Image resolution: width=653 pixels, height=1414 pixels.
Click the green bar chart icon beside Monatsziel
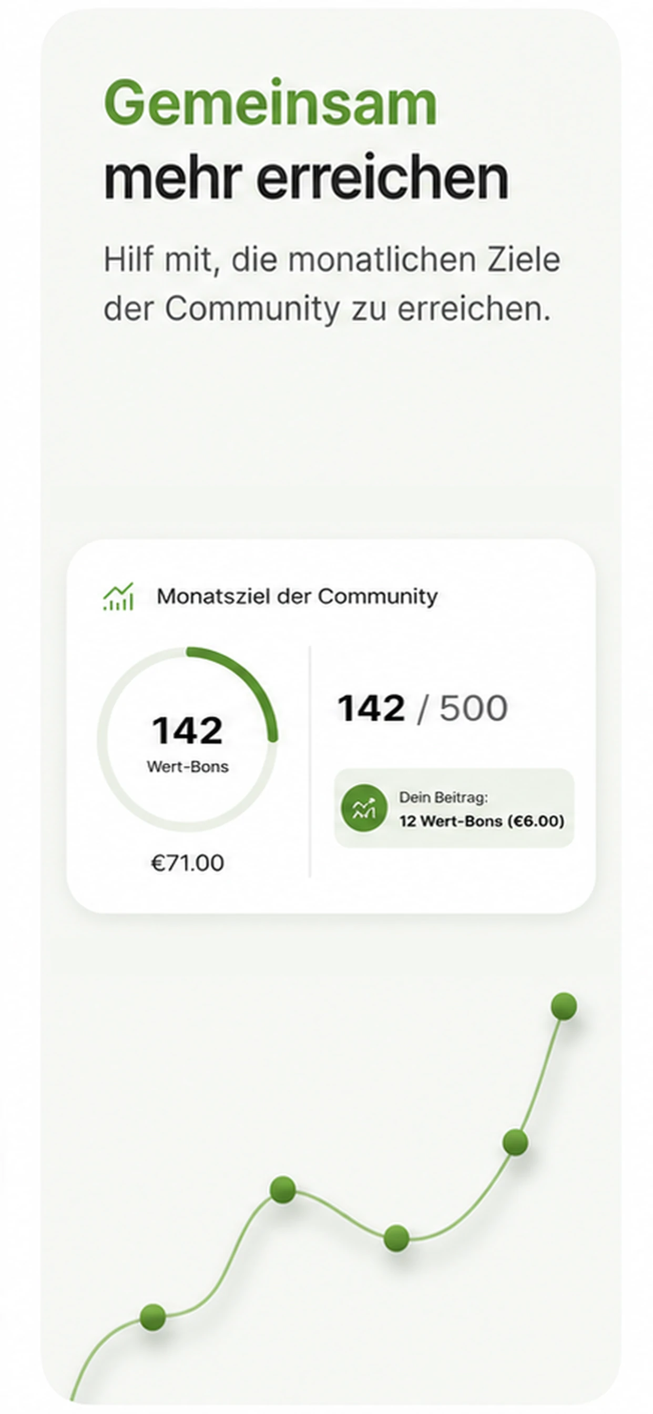point(118,597)
